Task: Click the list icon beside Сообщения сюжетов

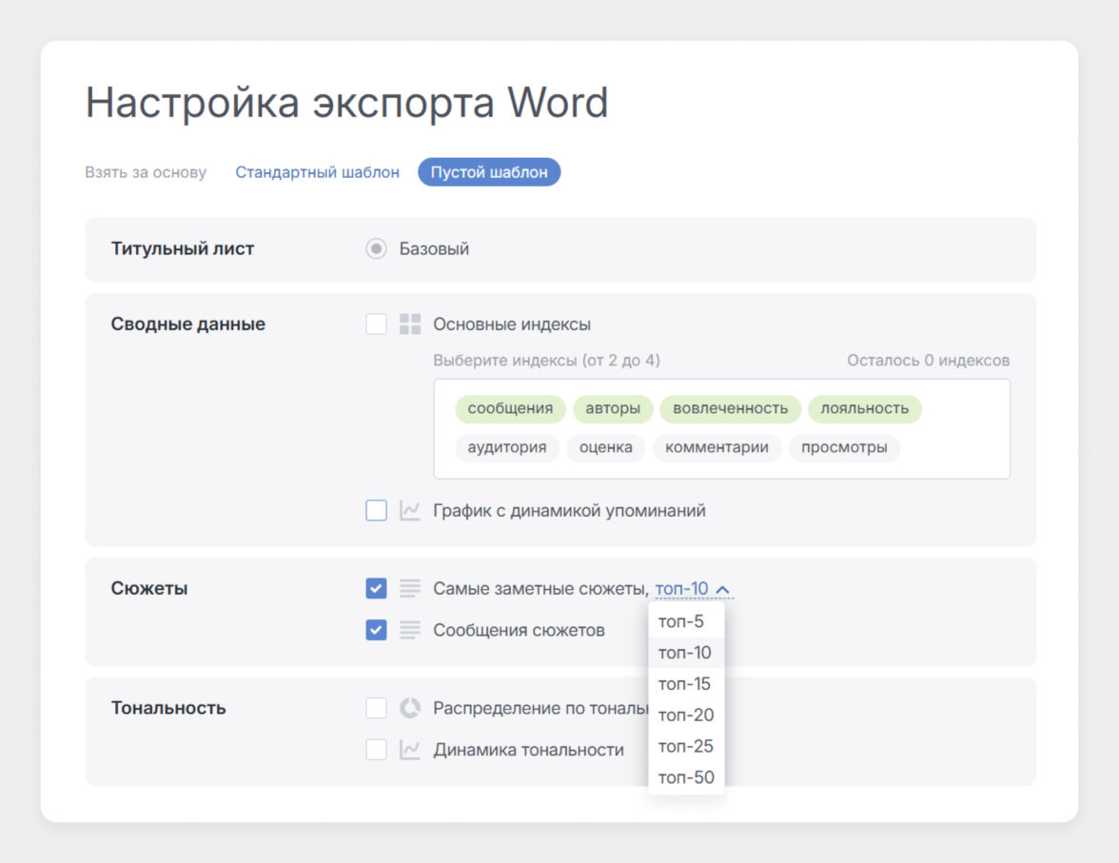Action: tap(410, 630)
